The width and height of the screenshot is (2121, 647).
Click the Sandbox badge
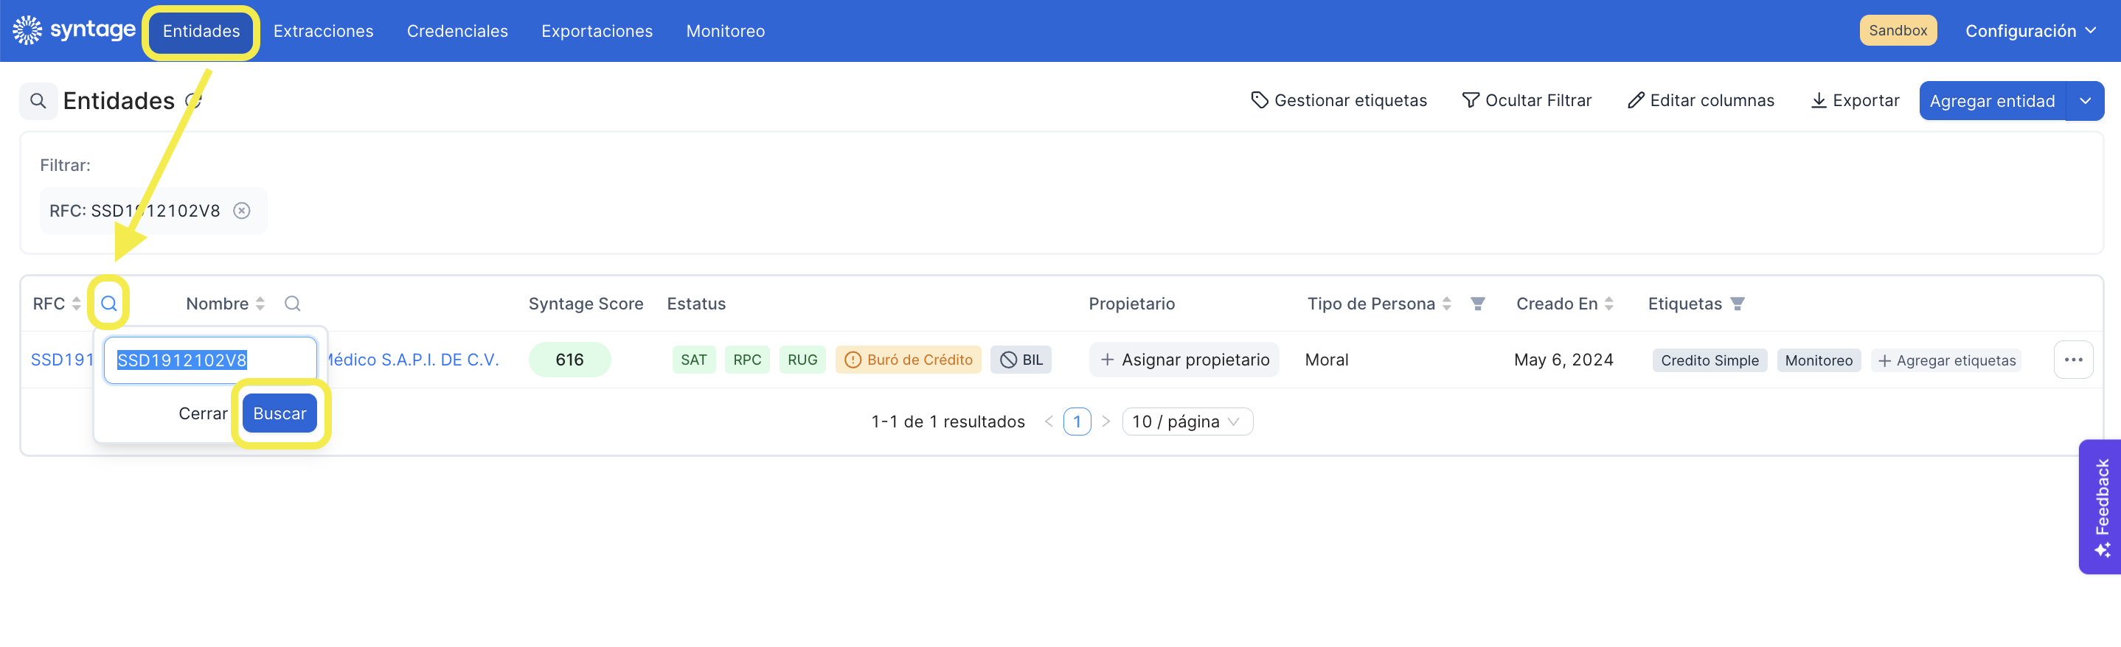1897,30
